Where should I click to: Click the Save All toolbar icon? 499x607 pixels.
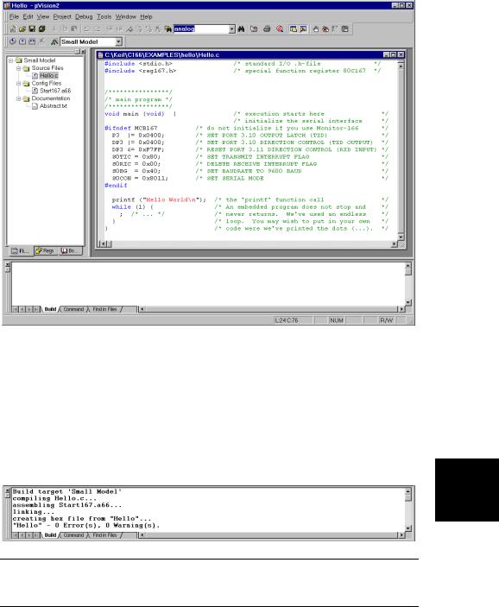point(41,29)
